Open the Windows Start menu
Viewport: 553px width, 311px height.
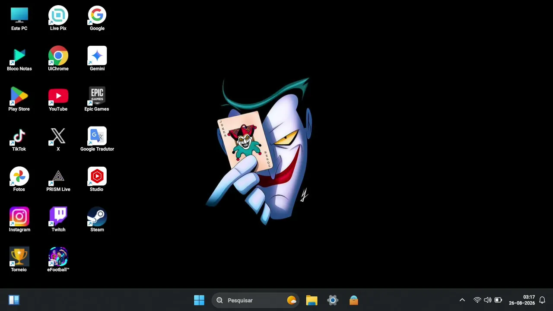pos(199,300)
